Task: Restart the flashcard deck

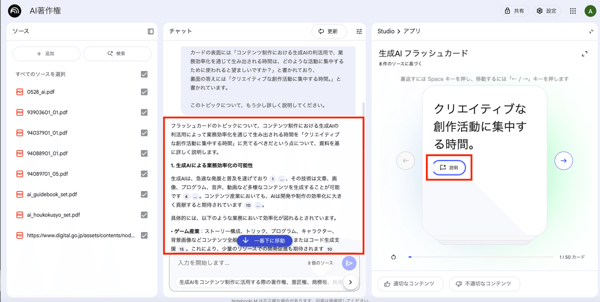Action: click(x=393, y=257)
